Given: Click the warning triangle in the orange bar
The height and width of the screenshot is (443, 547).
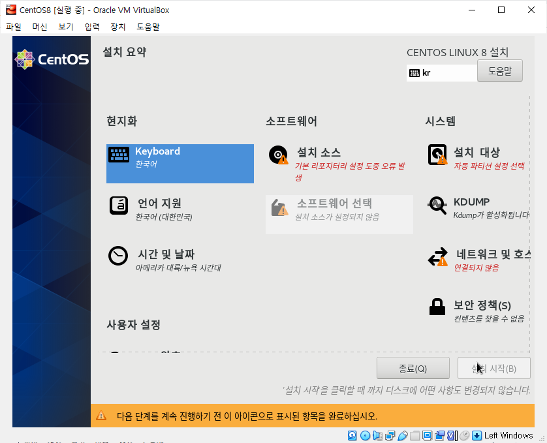Looking at the screenshot, I should (x=101, y=416).
